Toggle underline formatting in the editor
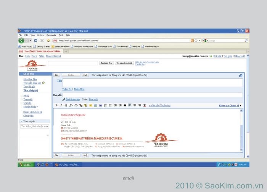Screen dimensions: 267x192 tap(66, 105)
